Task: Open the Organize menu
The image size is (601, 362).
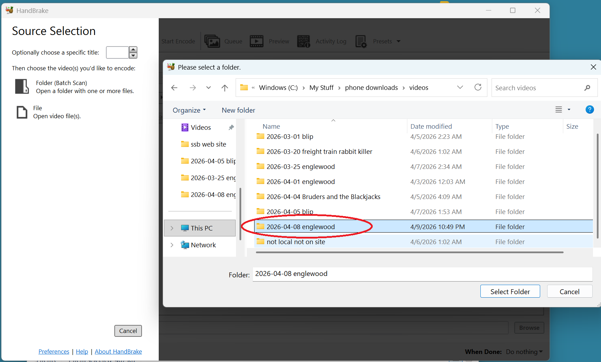Action: coord(189,110)
